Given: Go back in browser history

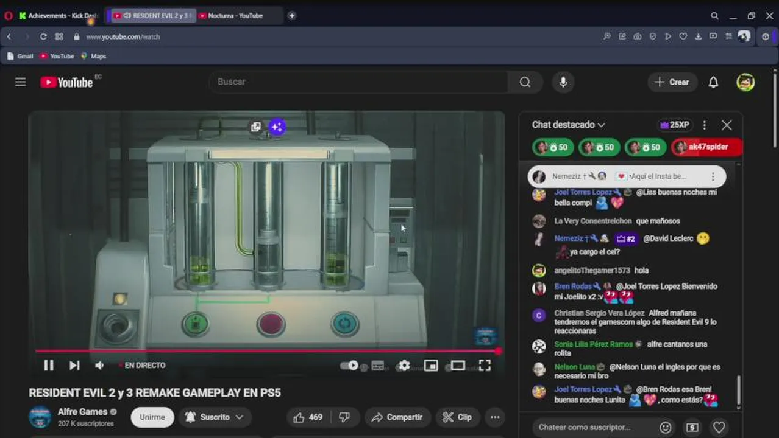Looking at the screenshot, I should (9, 36).
